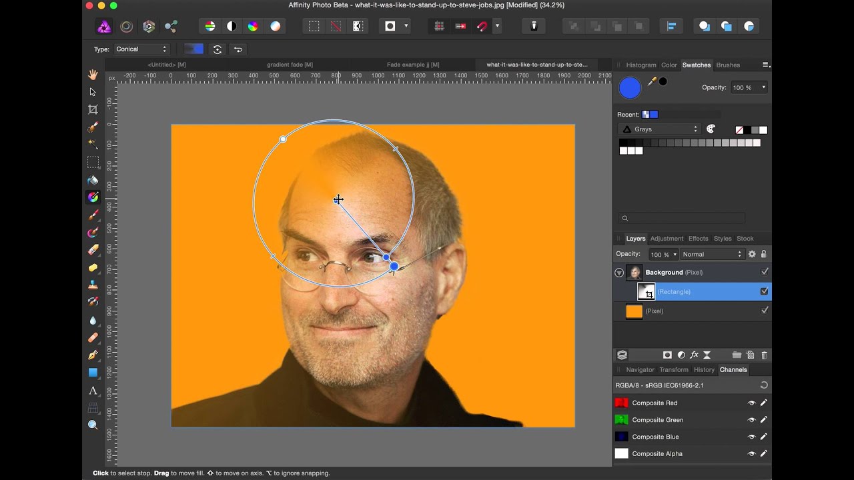Collapse the Background layer group
Viewport: 854px width, 480px height.
click(x=619, y=273)
